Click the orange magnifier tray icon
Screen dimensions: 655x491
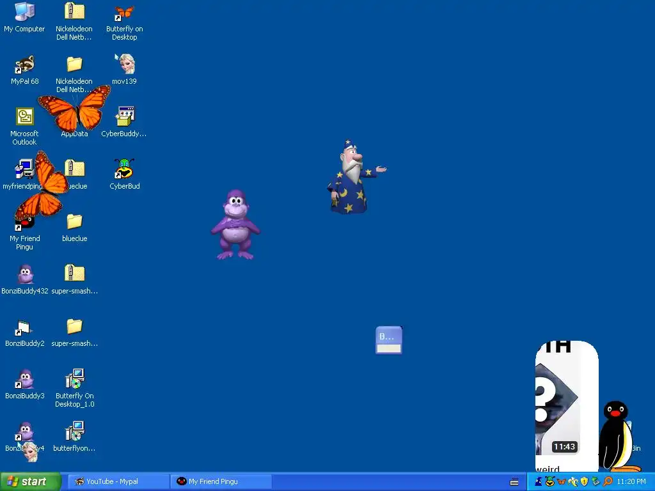608,482
